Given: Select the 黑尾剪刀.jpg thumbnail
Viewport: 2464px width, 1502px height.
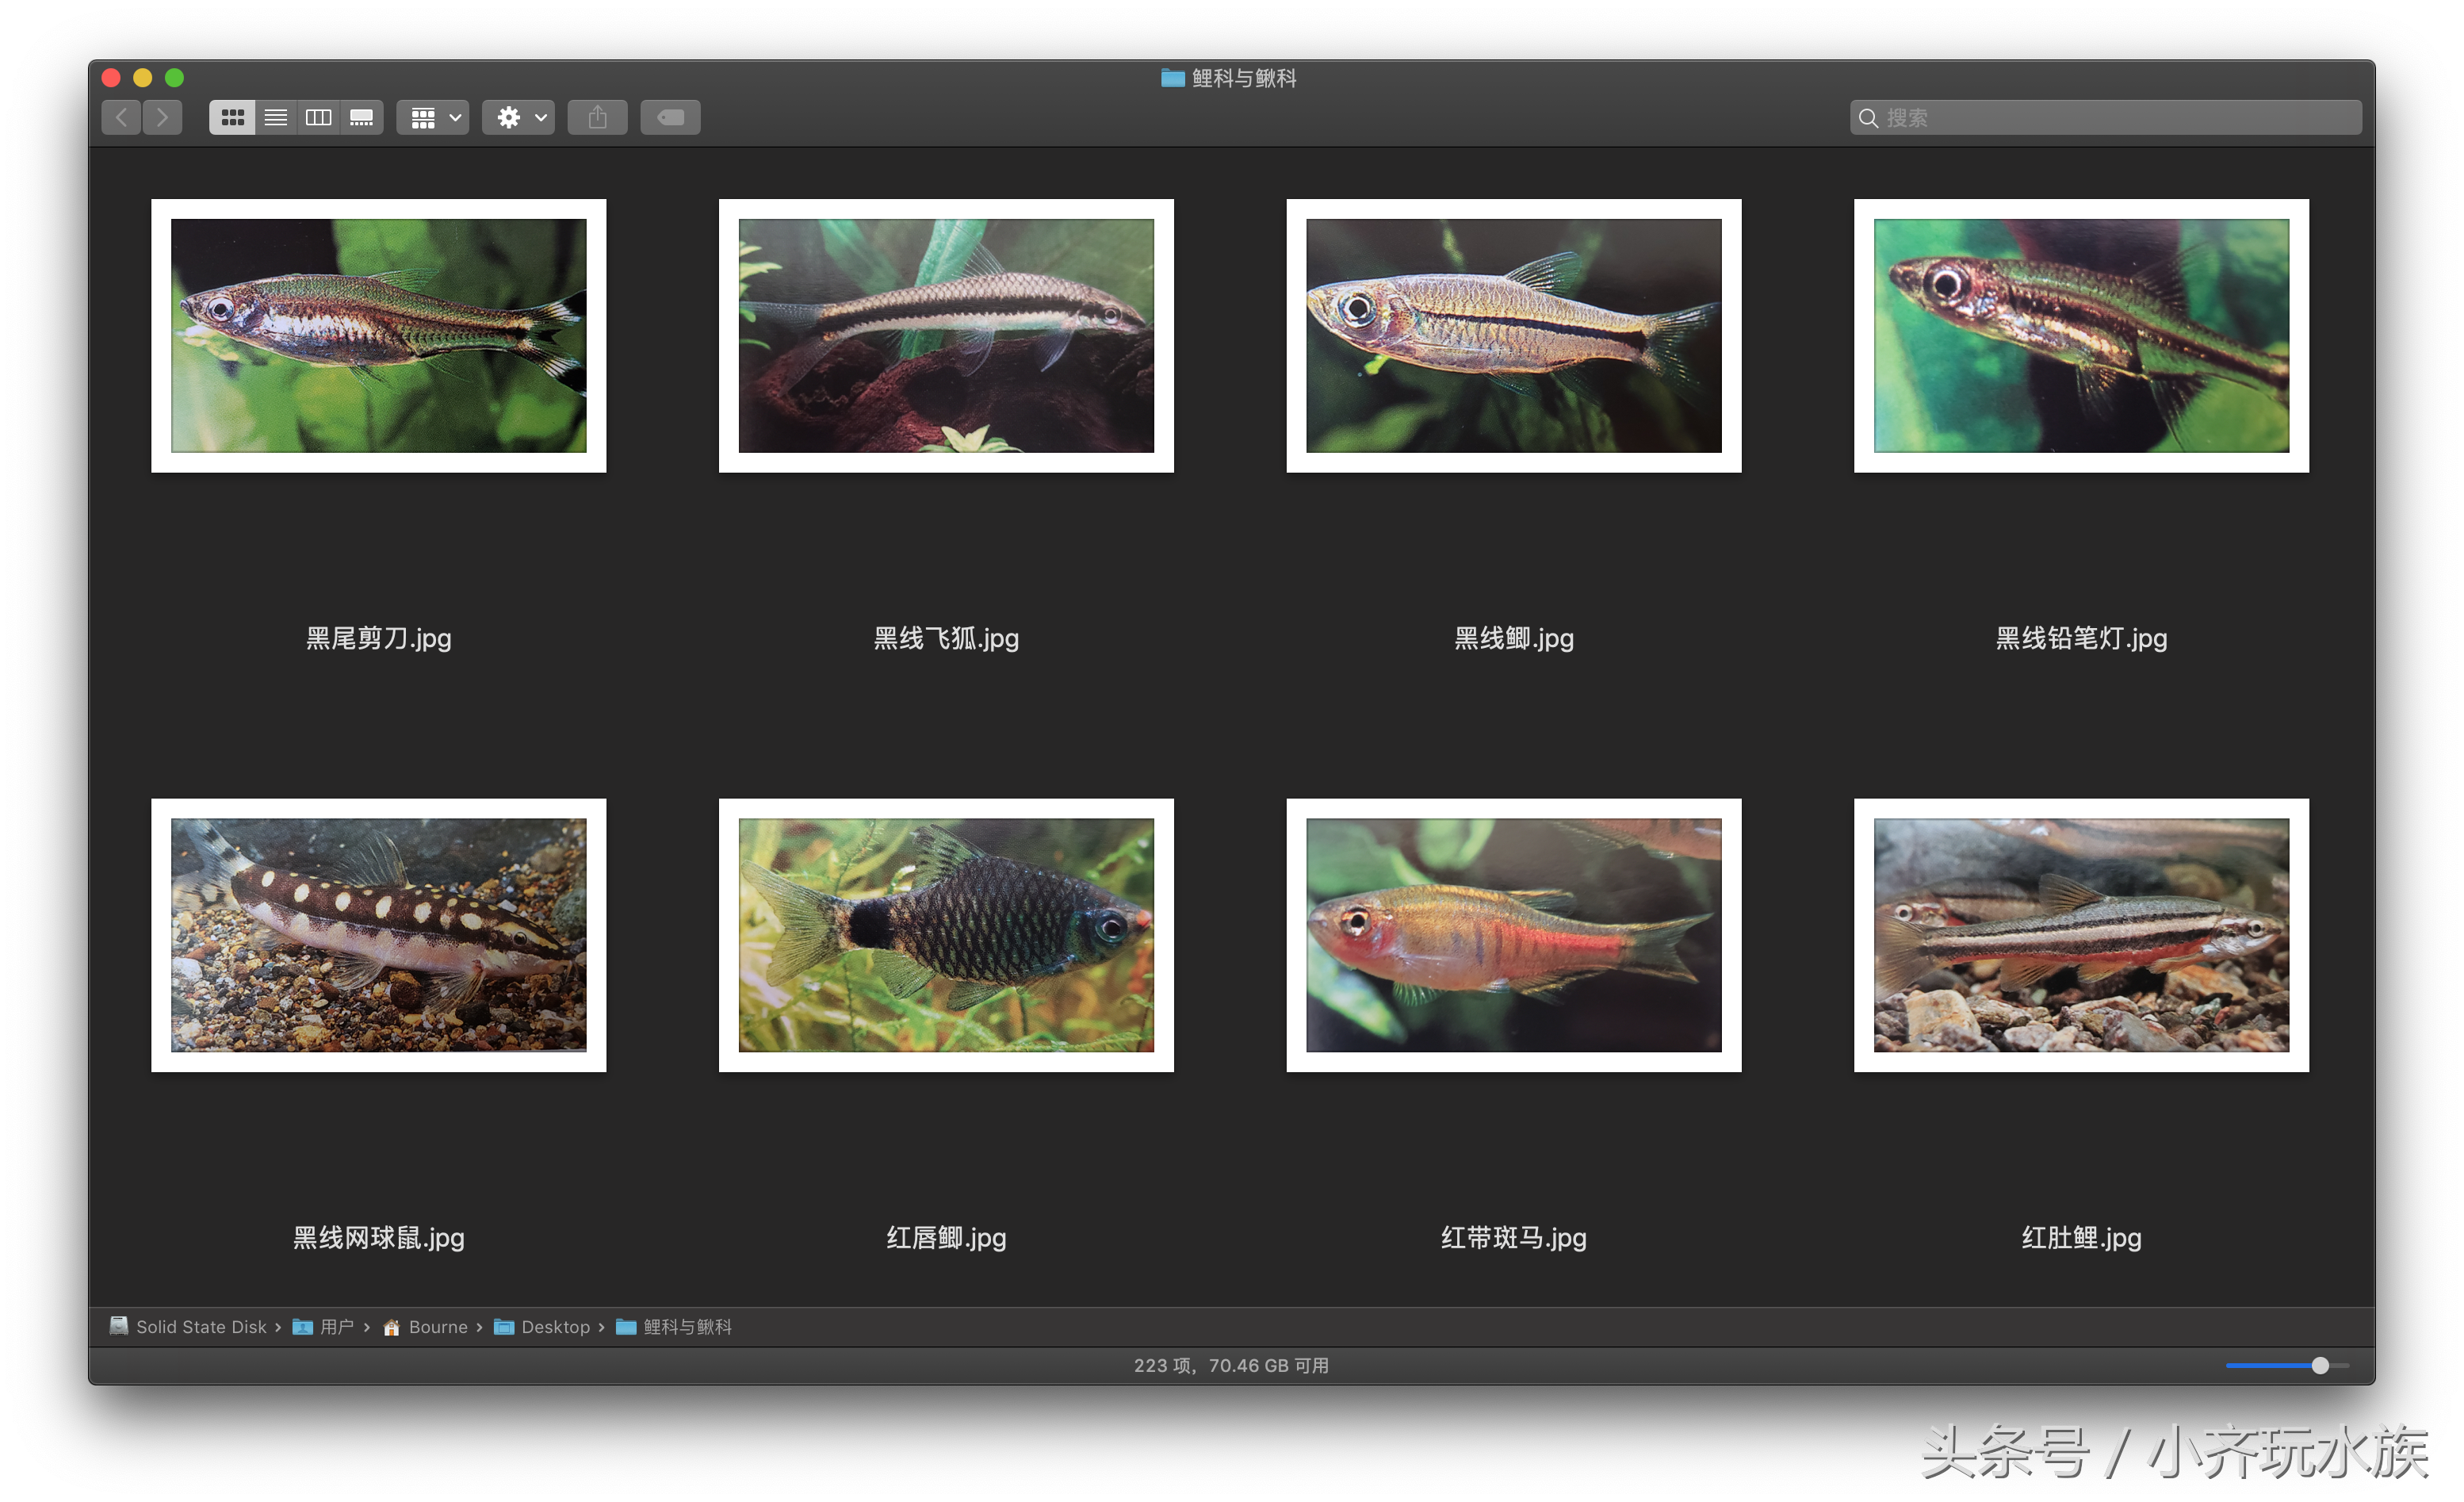Looking at the screenshot, I should [379, 336].
